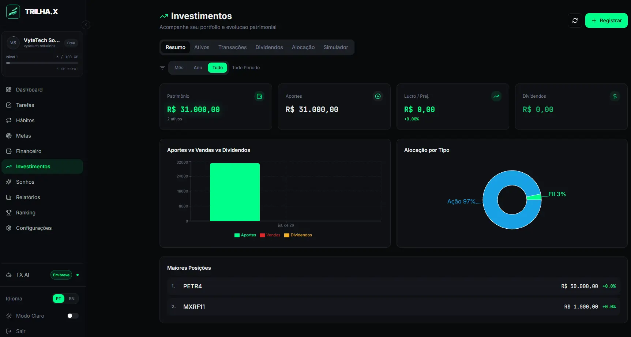The width and height of the screenshot is (631, 337).
Task: Open the Ativos tab
Action: pyautogui.click(x=202, y=47)
